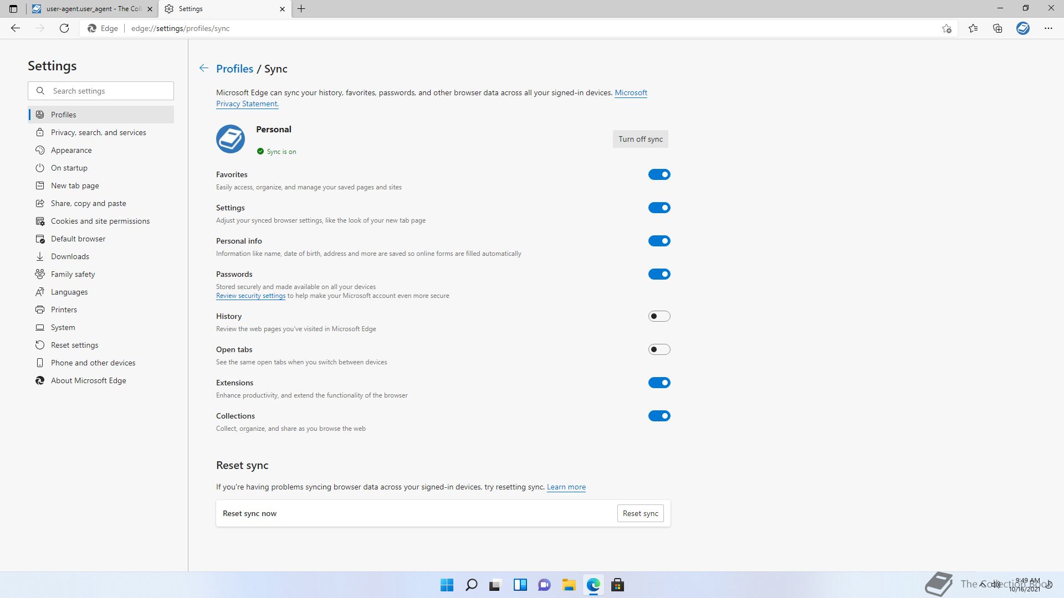
Task: Turn off Settings sync toggle
Action: coord(659,208)
